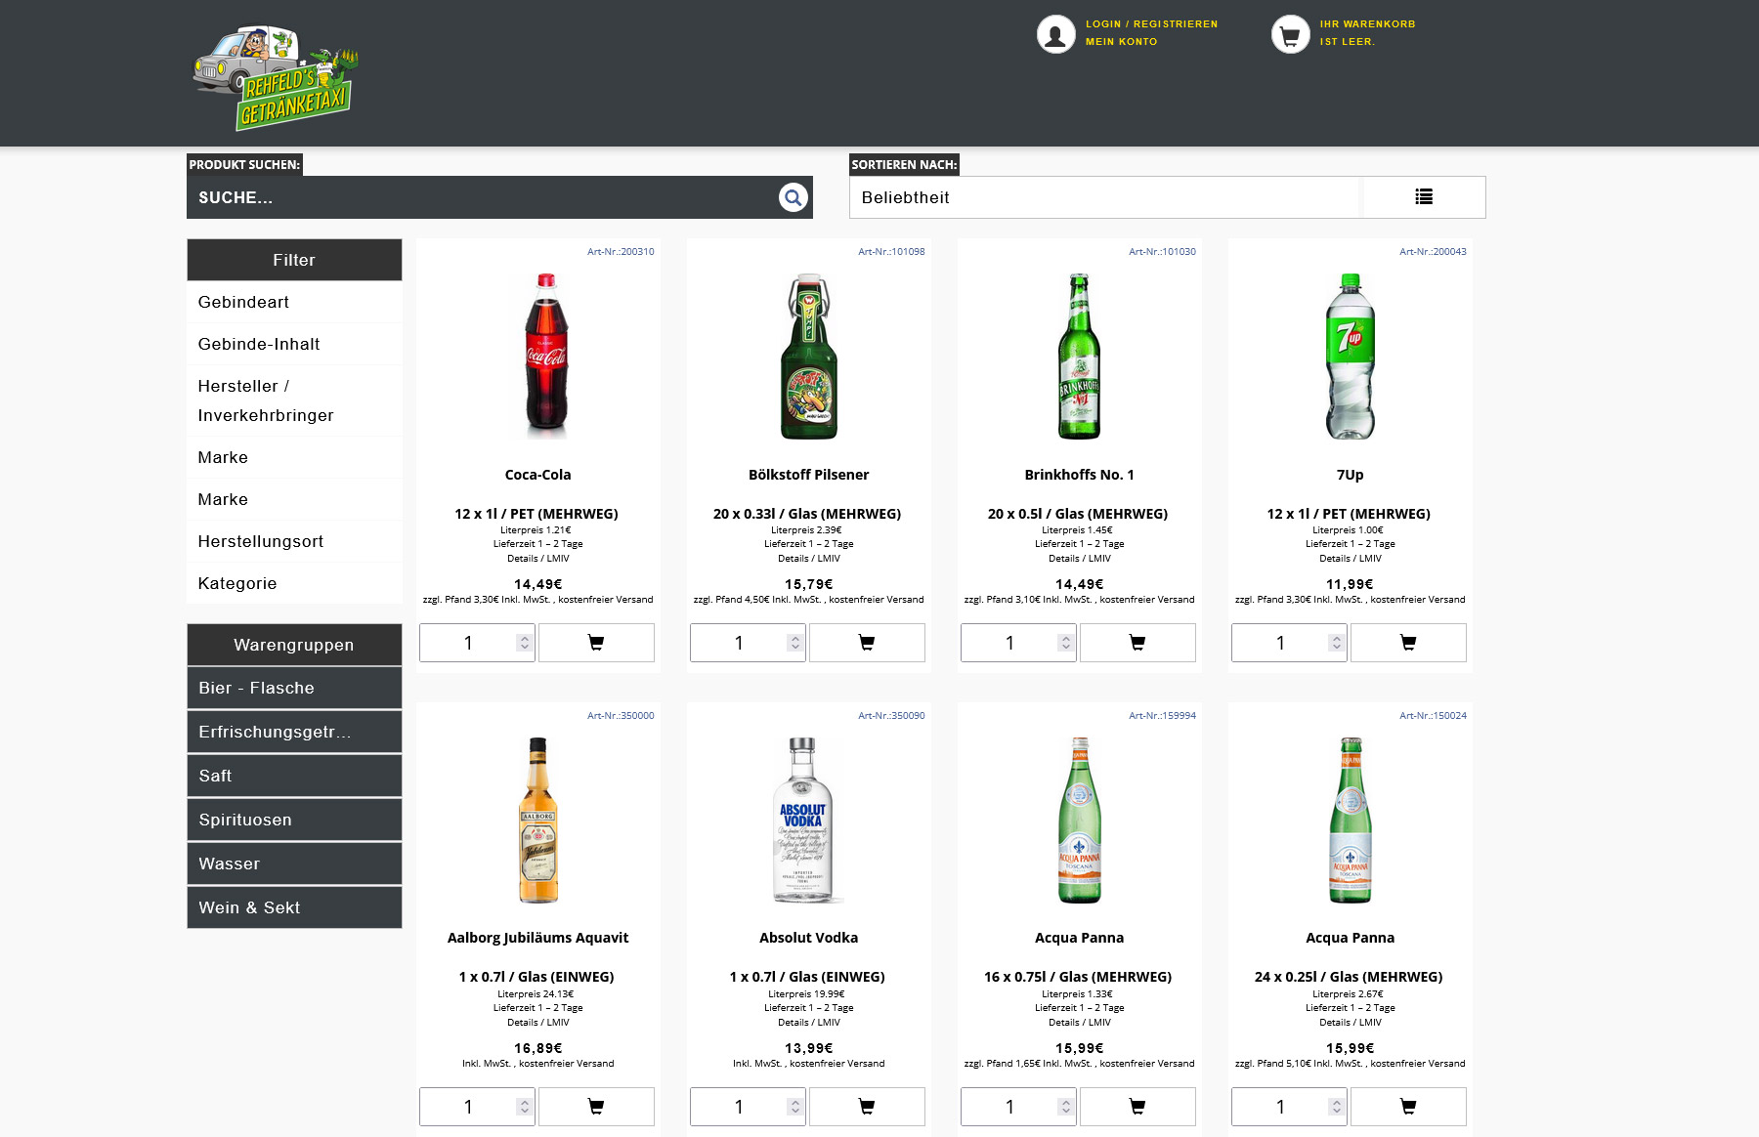Open Details / LMIV for Brinkhoffs No. 1
Image resolution: width=1759 pixels, height=1137 pixels.
click(1079, 559)
